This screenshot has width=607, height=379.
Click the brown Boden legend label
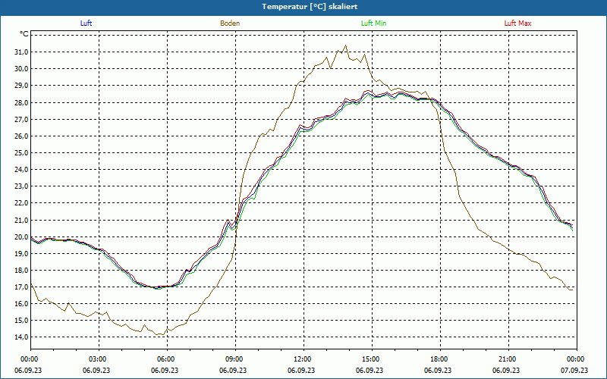pyautogui.click(x=230, y=23)
